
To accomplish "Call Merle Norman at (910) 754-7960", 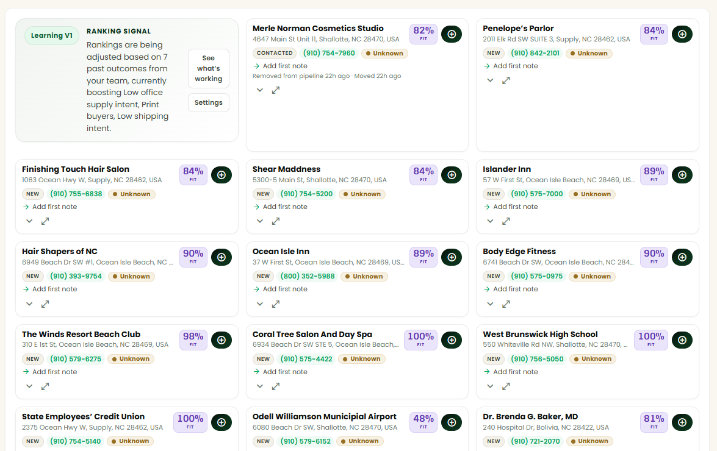I will 329,54.
